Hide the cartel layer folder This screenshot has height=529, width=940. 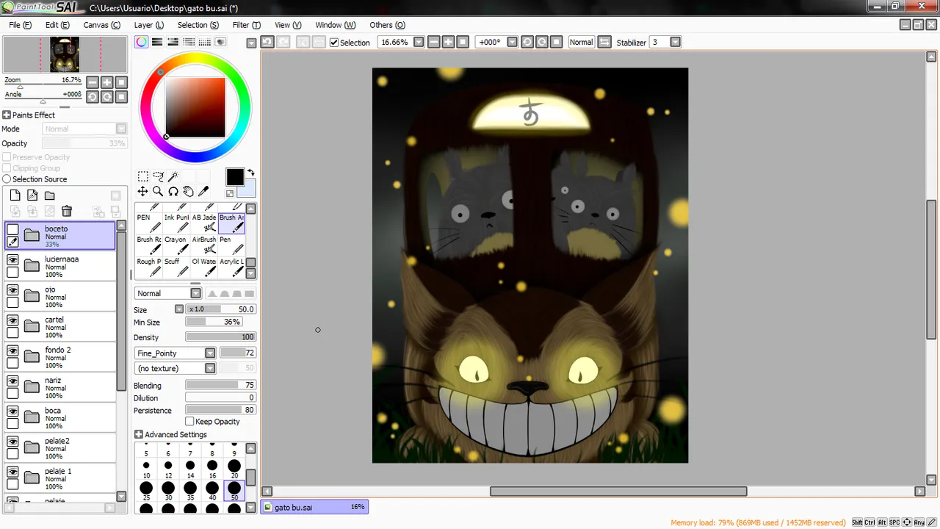[x=12, y=320]
